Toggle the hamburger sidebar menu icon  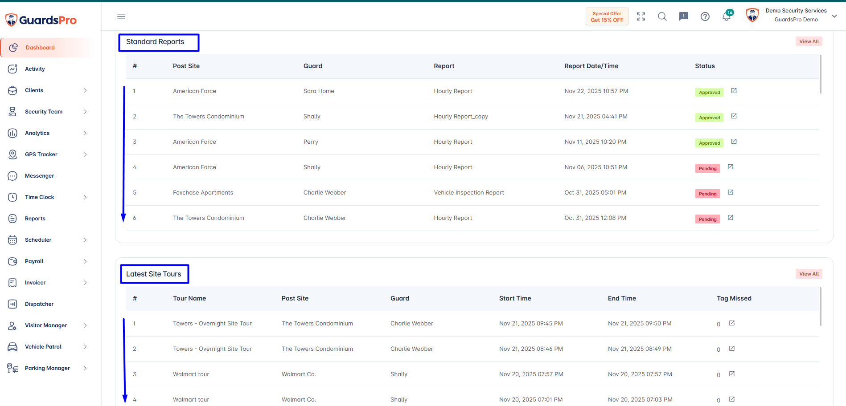tap(121, 16)
